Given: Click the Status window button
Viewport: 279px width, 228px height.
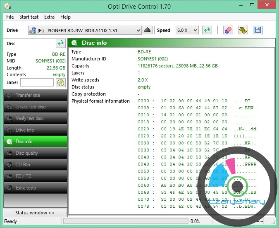Looking at the screenshot, I should (x=35, y=213).
